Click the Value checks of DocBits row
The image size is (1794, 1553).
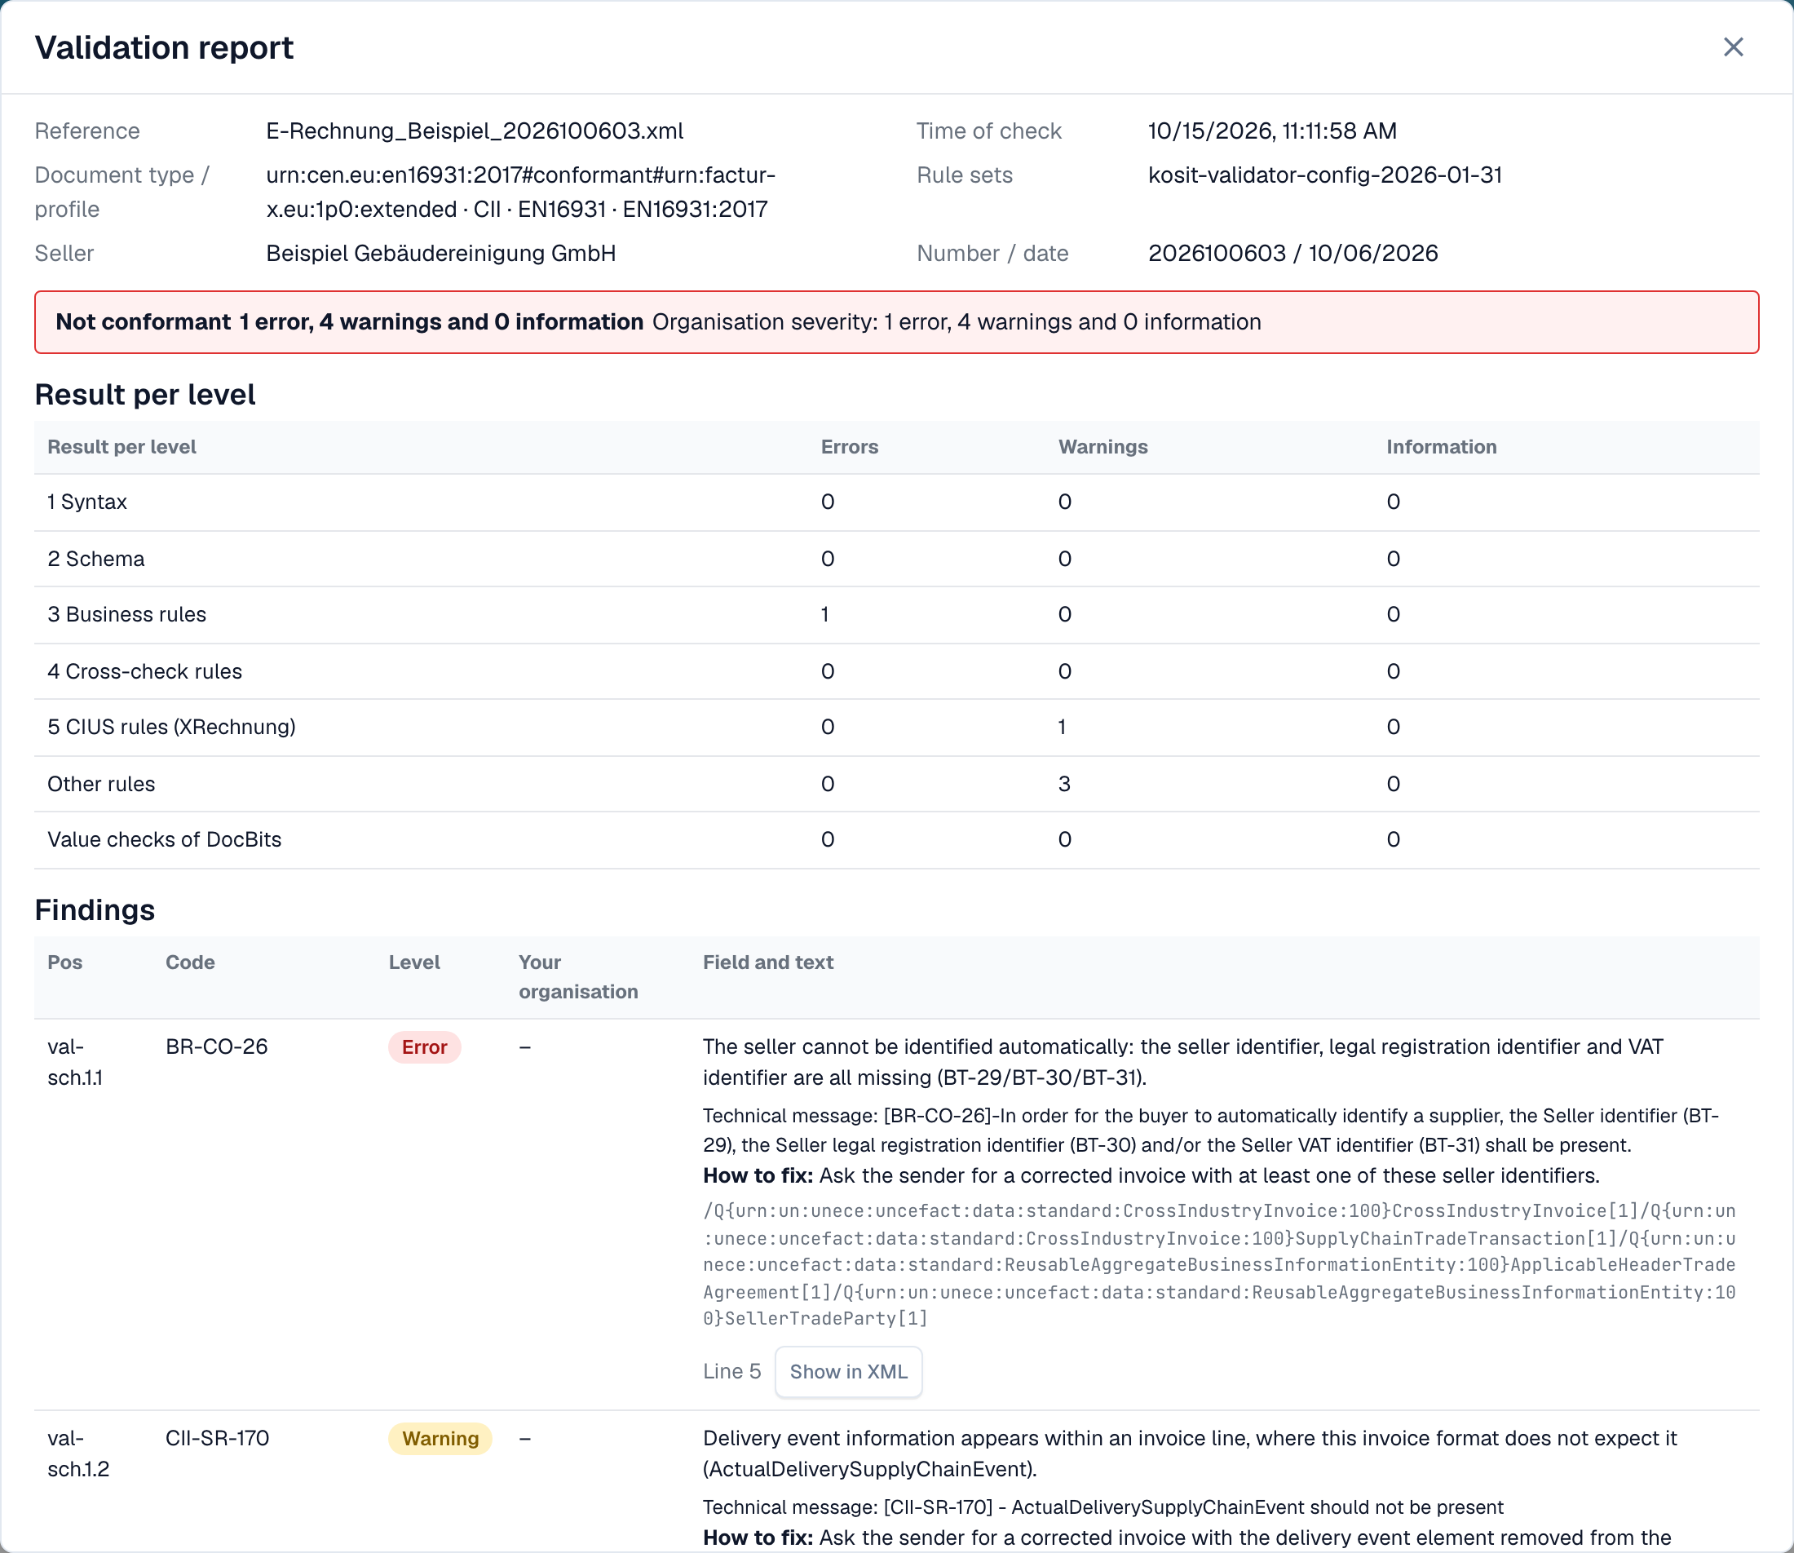896,840
